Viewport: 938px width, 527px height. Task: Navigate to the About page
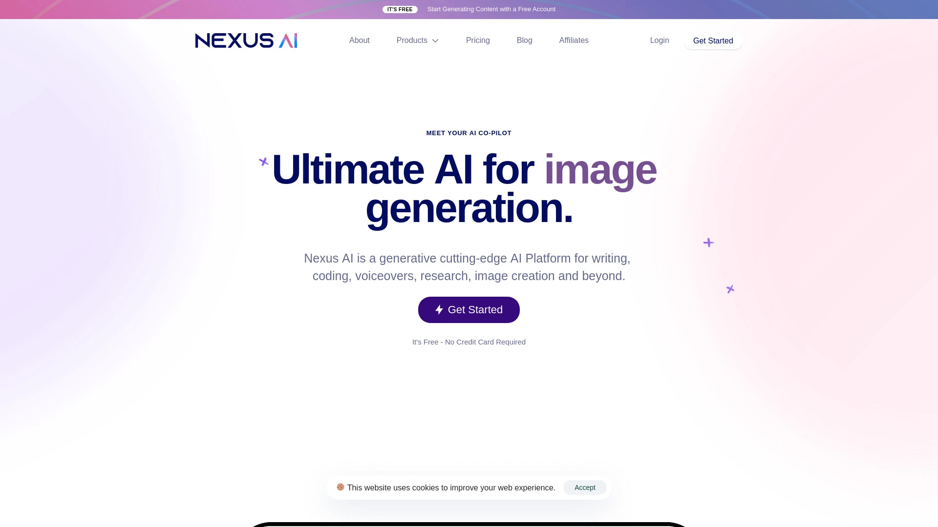coord(359,40)
